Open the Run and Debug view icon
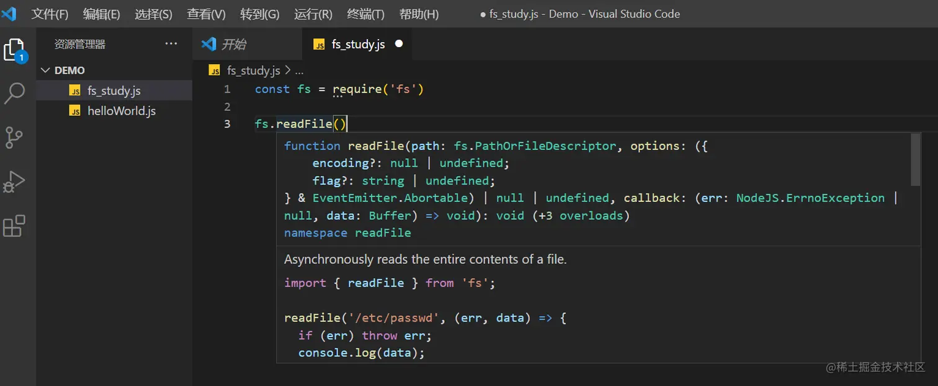Screen dimensions: 938x386 pyautogui.click(x=14, y=182)
